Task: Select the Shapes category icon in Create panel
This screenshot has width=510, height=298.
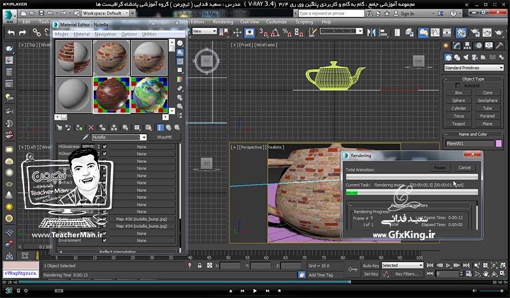Action: point(457,57)
